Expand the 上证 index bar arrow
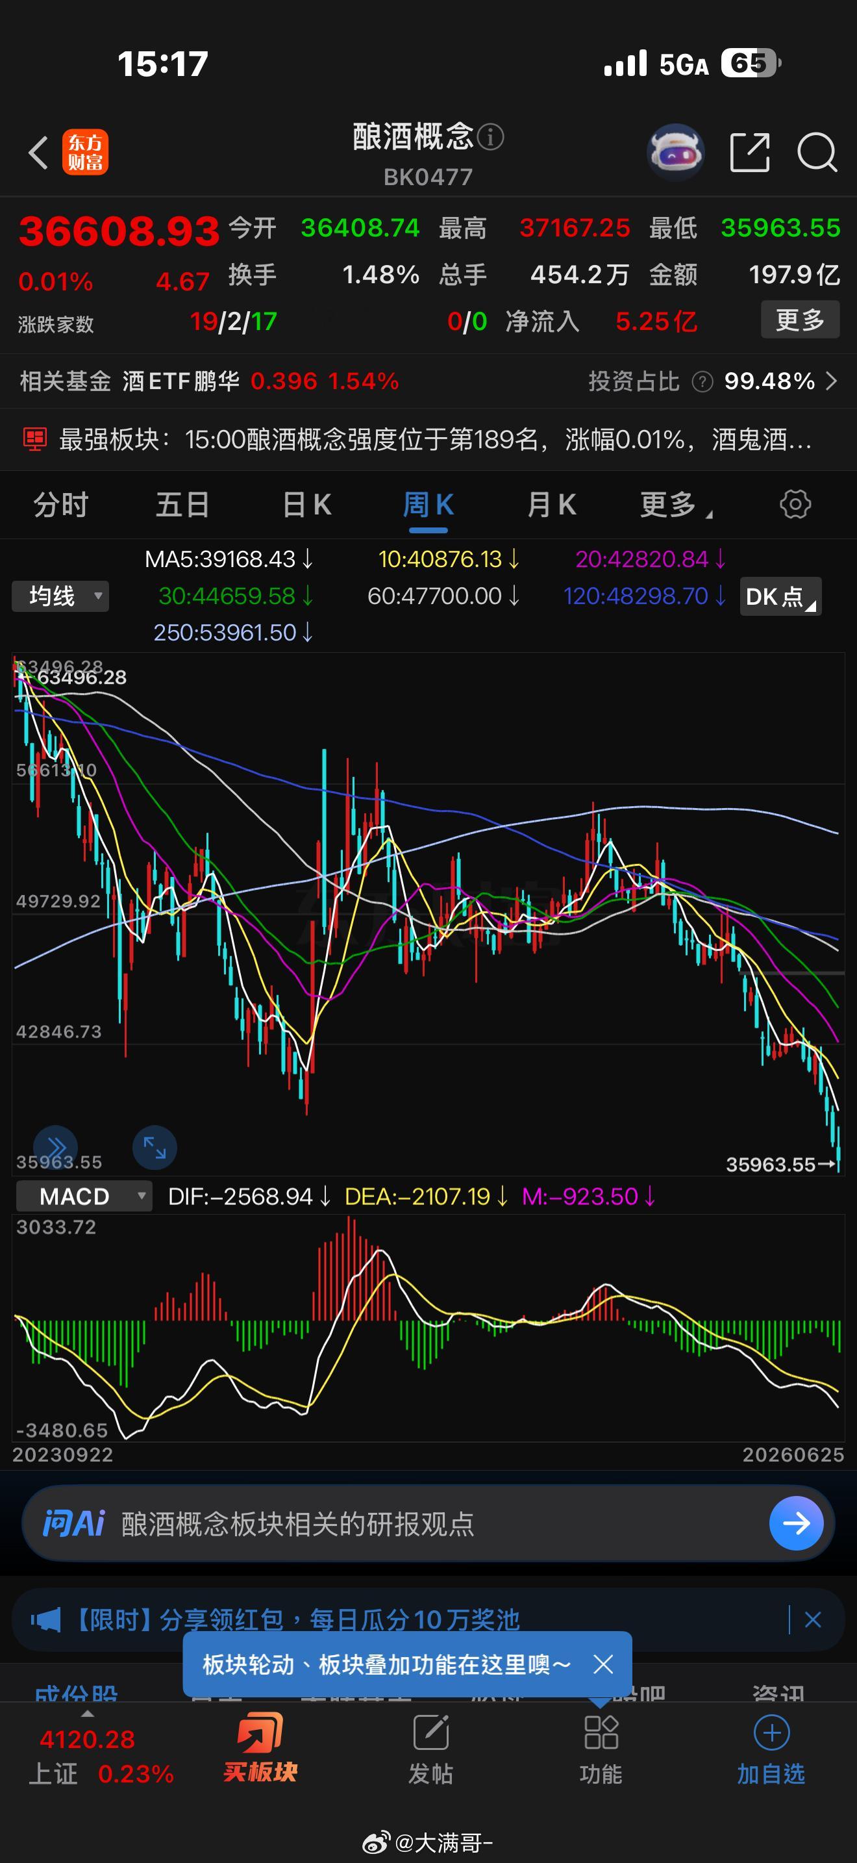 [x=88, y=1714]
